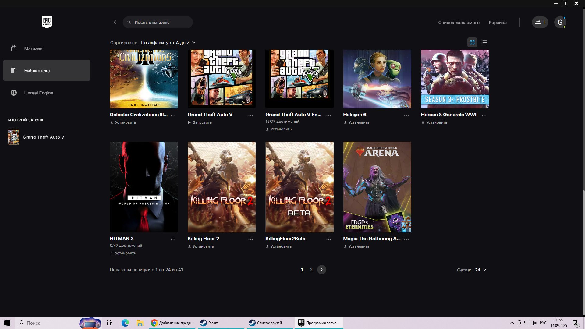Click Magic The Gathering Arena cover
Viewport: 585px width, 329px height.
[x=377, y=187]
